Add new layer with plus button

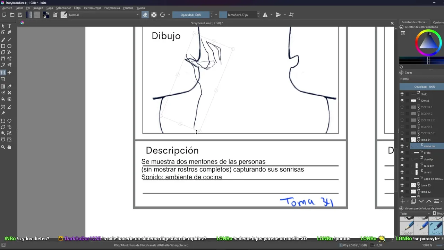pos(403,201)
